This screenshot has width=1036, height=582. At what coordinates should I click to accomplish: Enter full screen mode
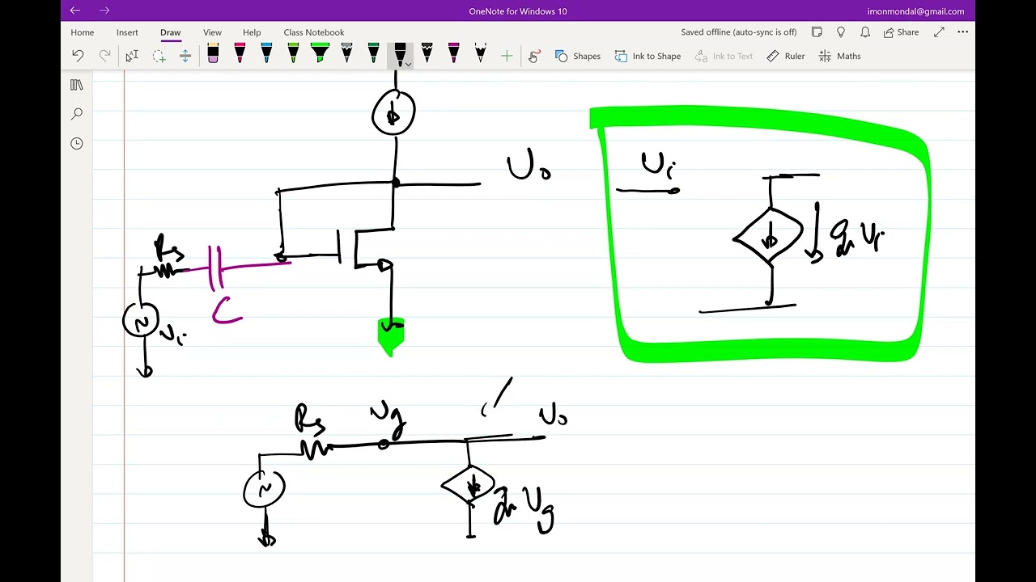(939, 32)
